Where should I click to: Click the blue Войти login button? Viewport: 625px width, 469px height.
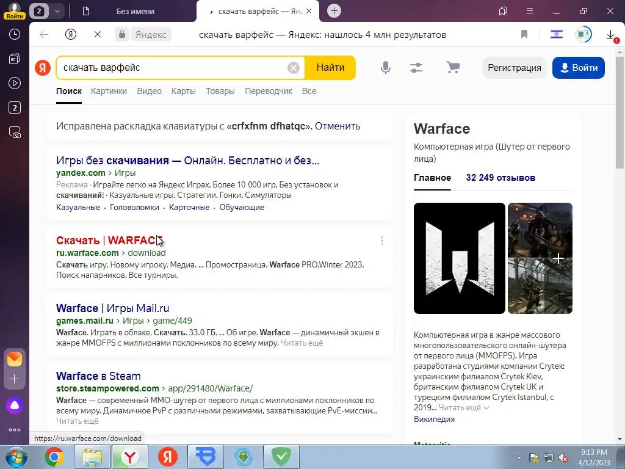coord(579,68)
